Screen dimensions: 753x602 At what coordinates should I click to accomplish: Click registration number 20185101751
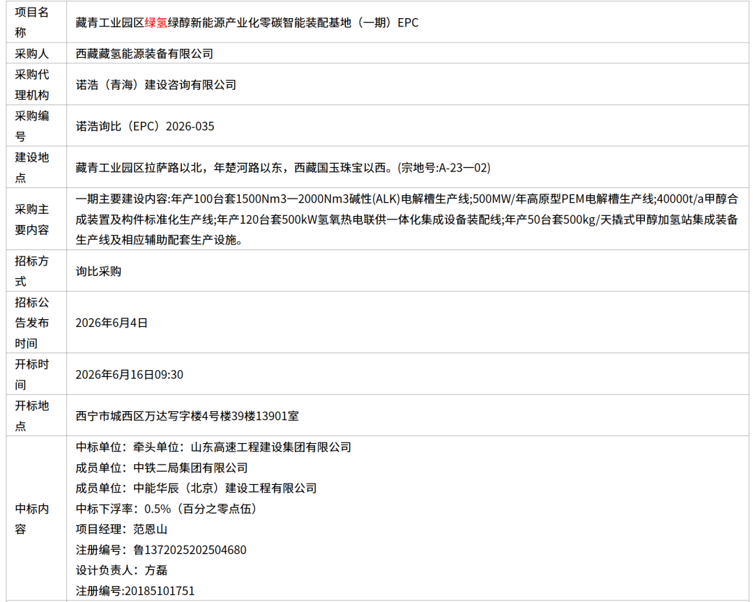click(135, 591)
